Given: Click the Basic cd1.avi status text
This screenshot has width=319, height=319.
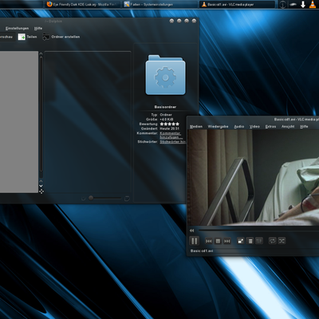Looking at the screenshot, I should pyautogui.click(x=202, y=250).
